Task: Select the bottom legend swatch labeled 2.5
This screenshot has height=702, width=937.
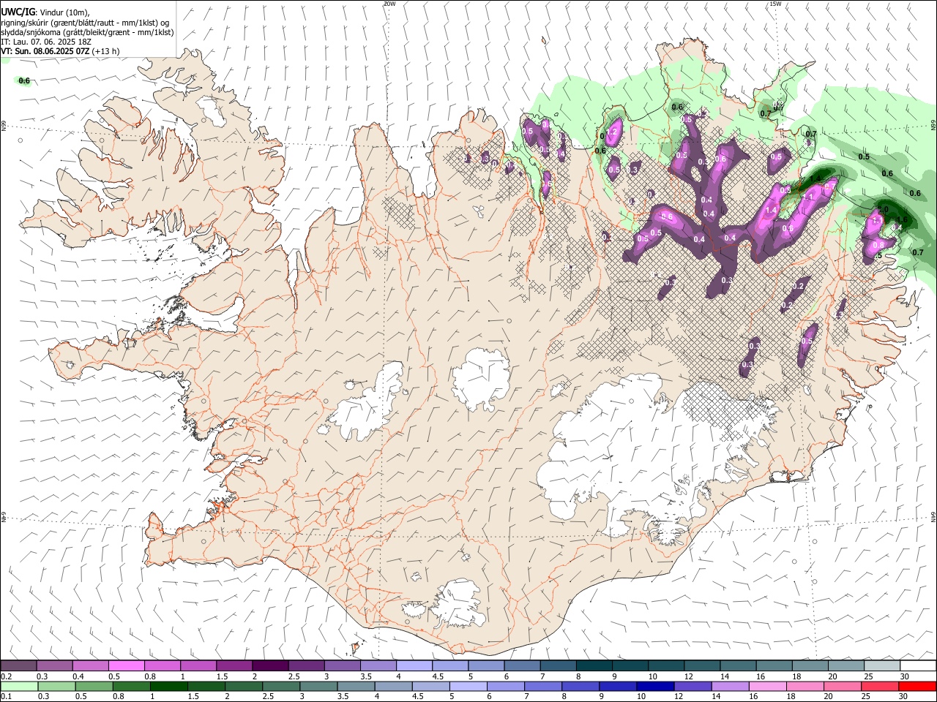Action: pyautogui.click(x=280, y=687)
